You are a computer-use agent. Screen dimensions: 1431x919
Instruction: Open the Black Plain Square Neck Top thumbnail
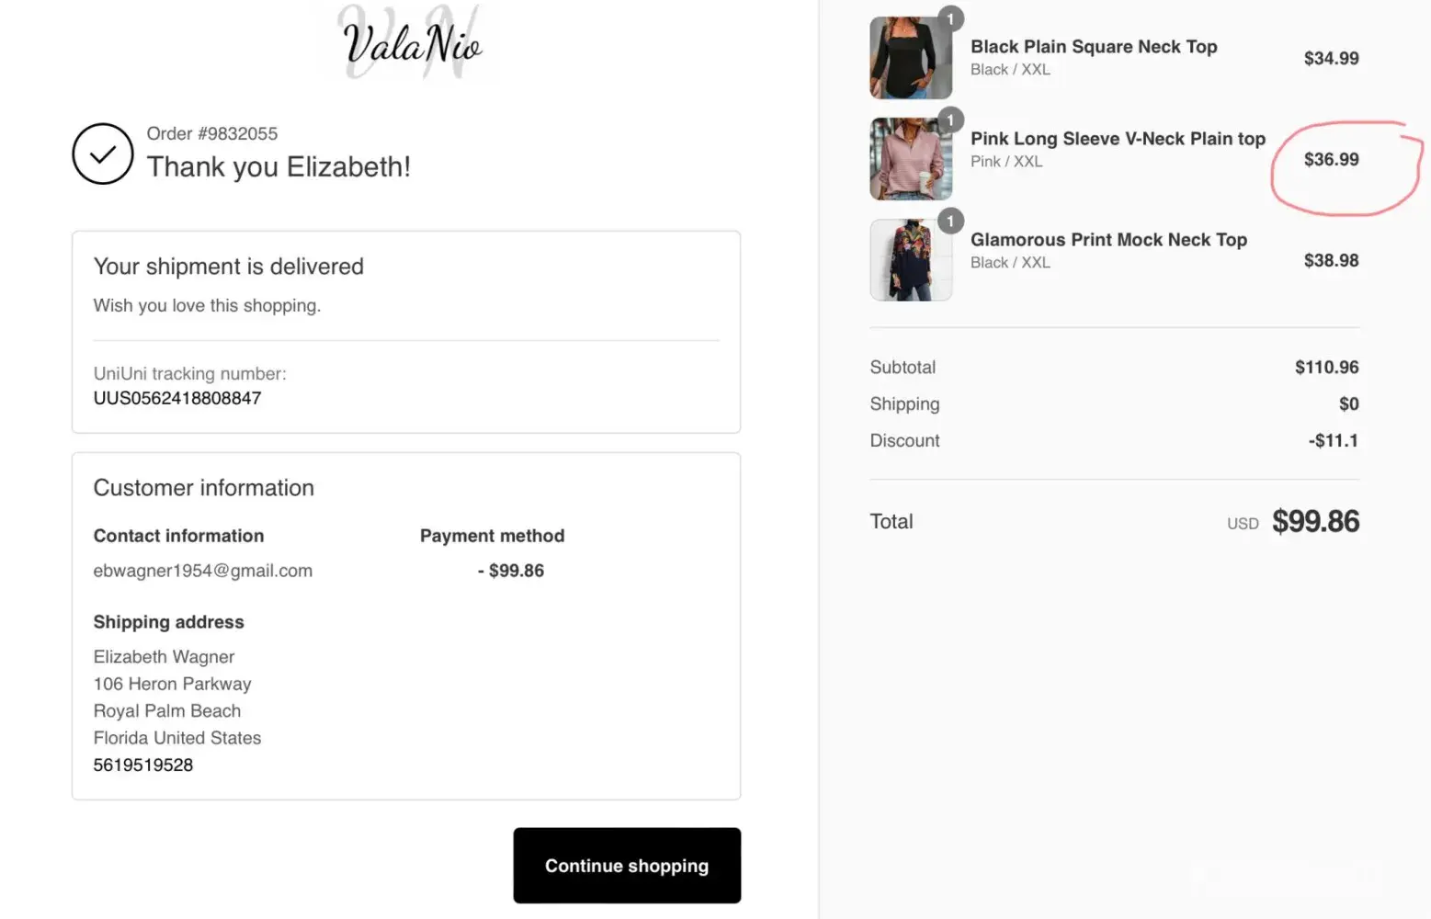[910, 59]
